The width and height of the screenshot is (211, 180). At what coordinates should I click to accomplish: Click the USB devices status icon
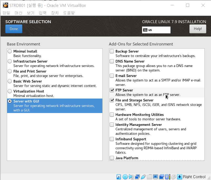(x=143, y=177)
